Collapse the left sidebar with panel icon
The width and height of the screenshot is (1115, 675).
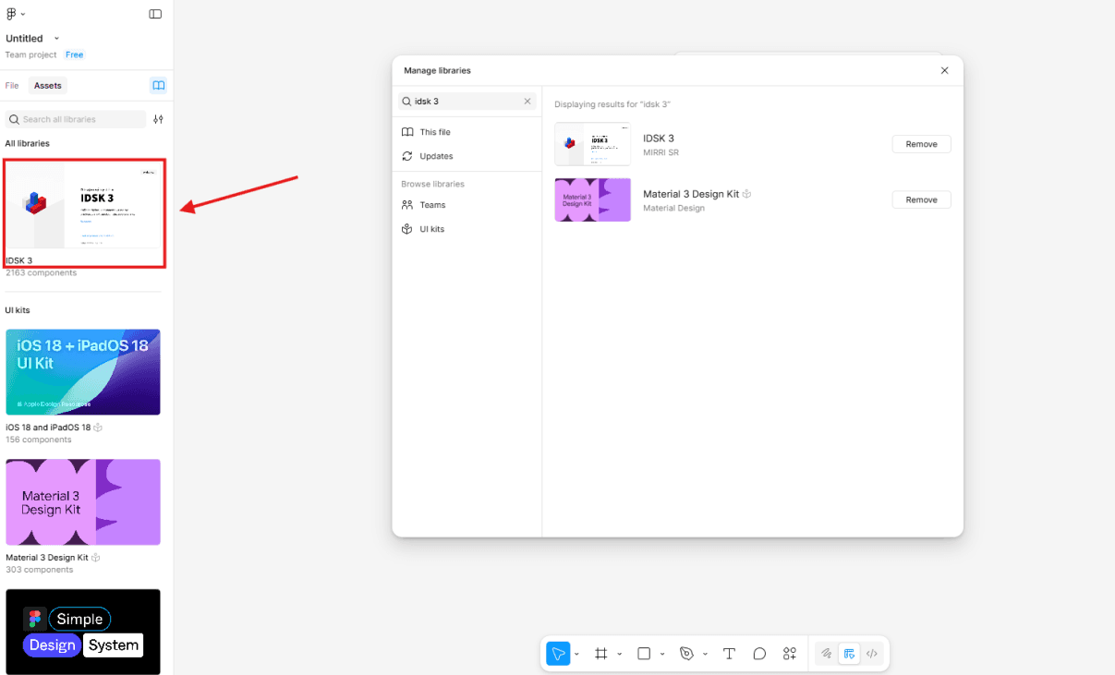click(155, 14)
